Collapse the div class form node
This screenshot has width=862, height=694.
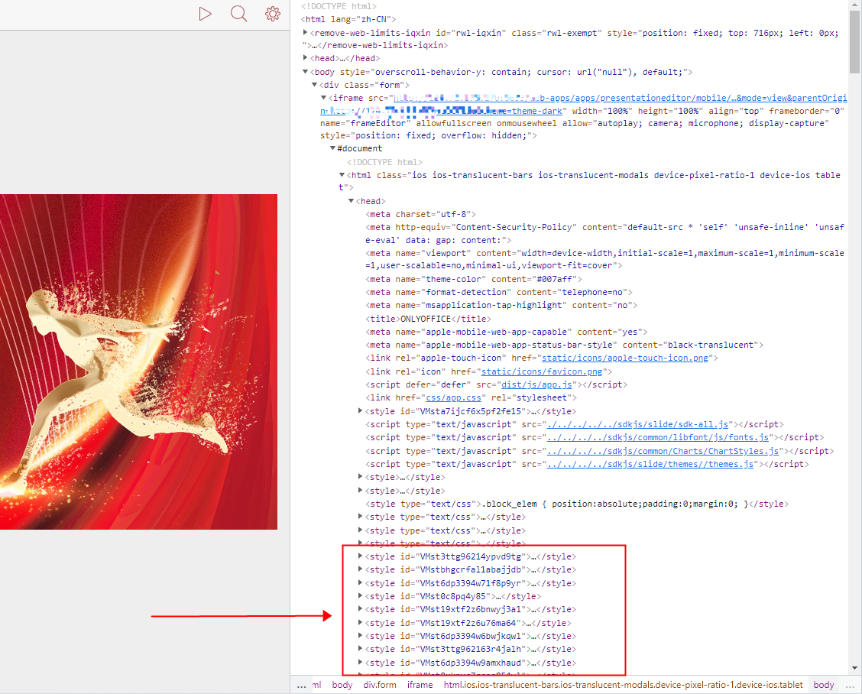click(x=314, y=86)
